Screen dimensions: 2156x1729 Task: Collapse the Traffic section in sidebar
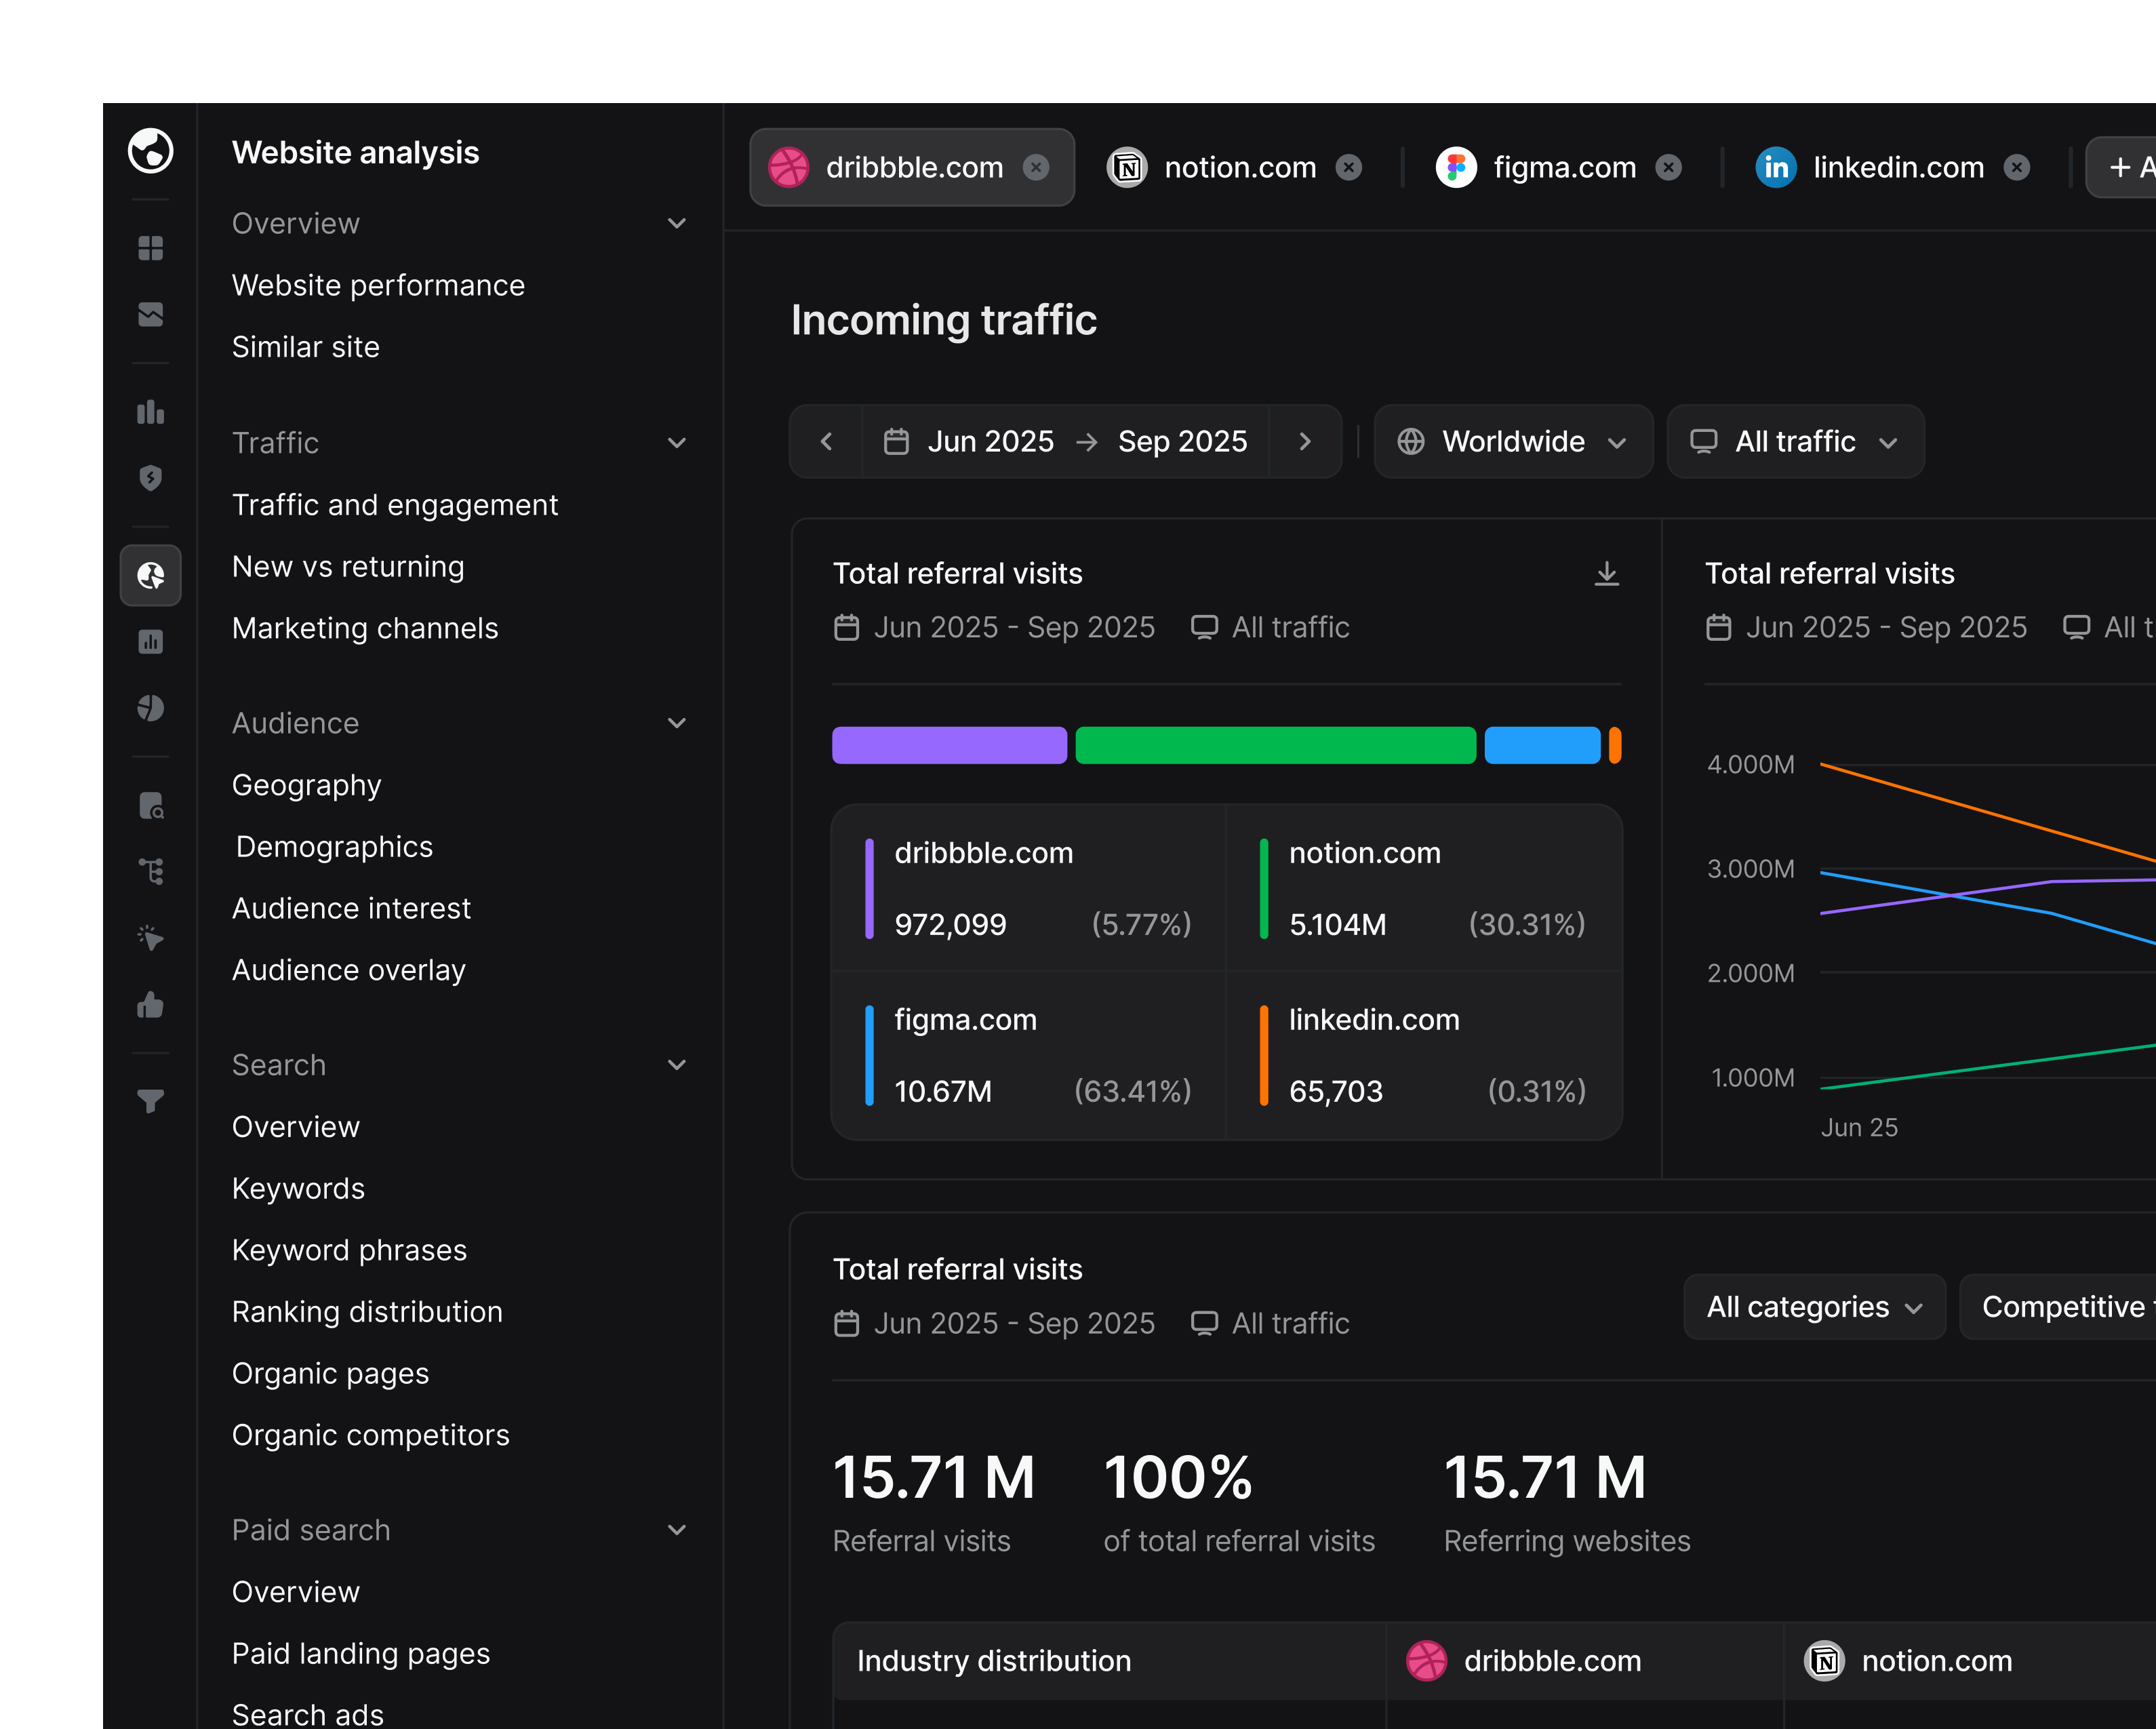[677, 443]
